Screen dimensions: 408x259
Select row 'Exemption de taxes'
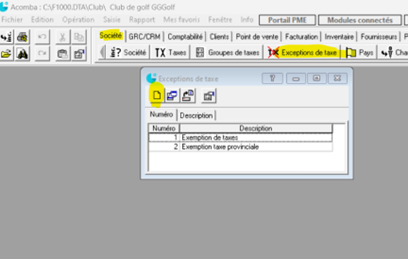(x=240, y=138)
